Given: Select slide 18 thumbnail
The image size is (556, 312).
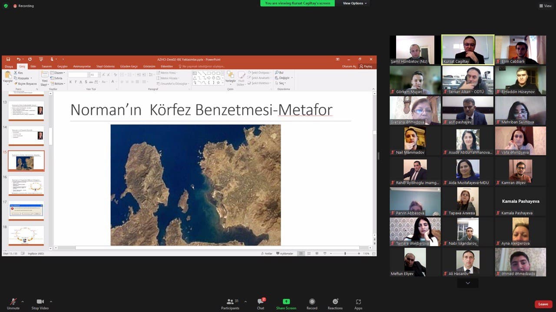Looking at the screenshot, I should 26,235.
